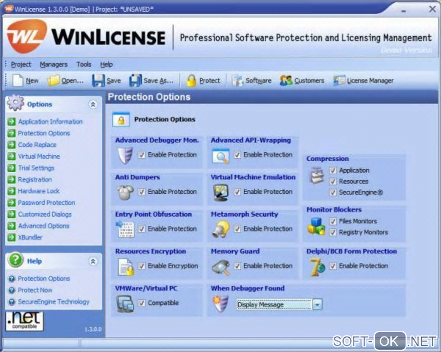Toggle Files Monitors checkbox
The width and height of the screenshot is (441, 352).
click(333, 221)
